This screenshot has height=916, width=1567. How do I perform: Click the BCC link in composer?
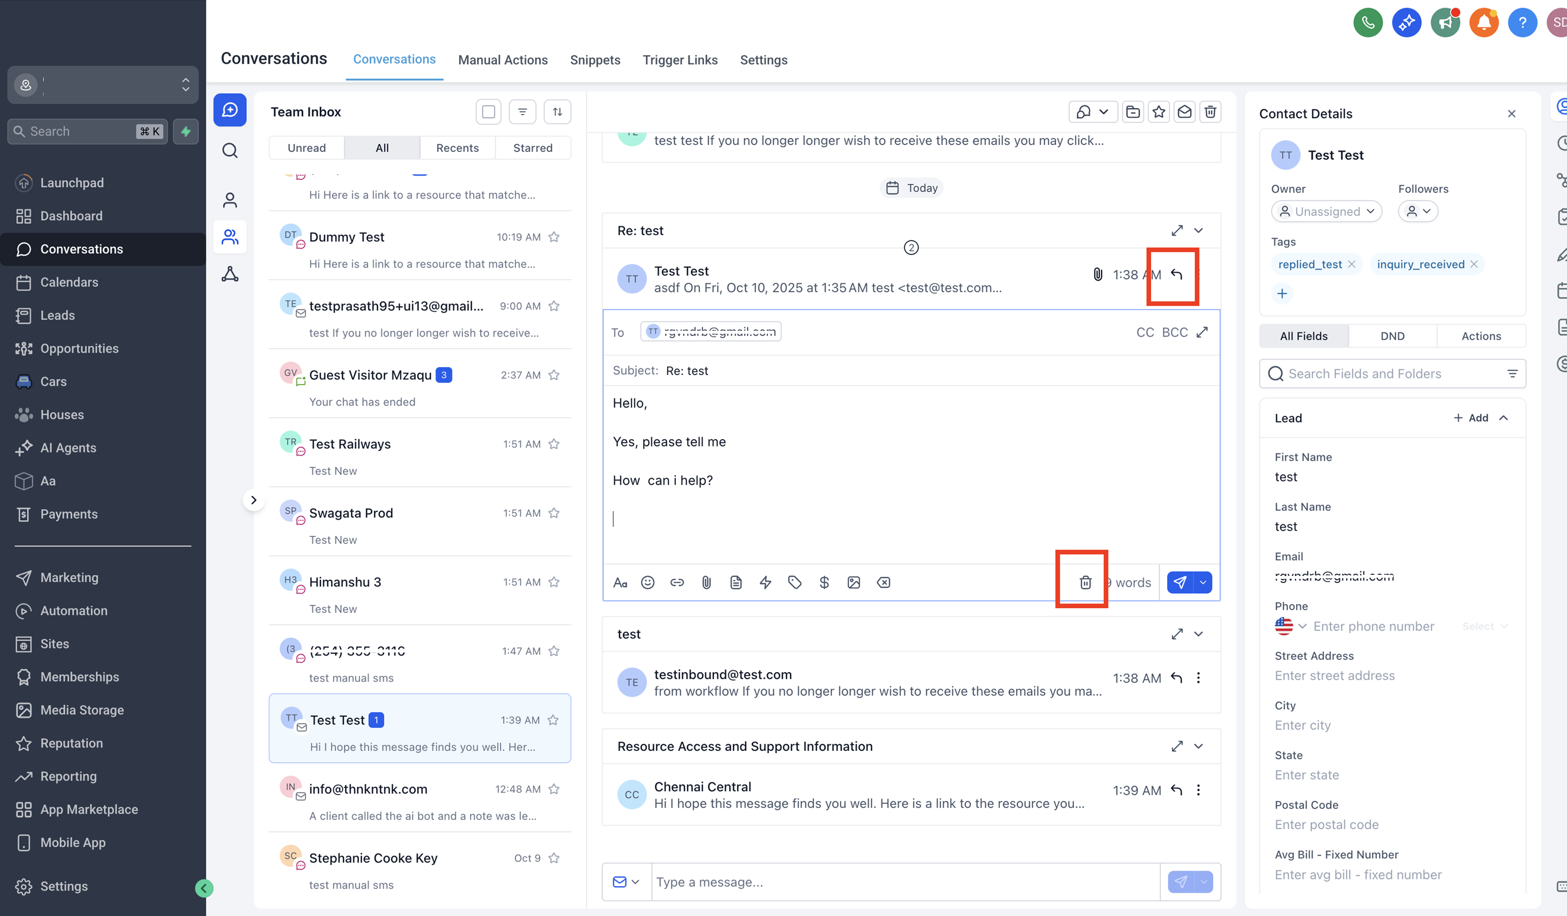coord(1175,332)
